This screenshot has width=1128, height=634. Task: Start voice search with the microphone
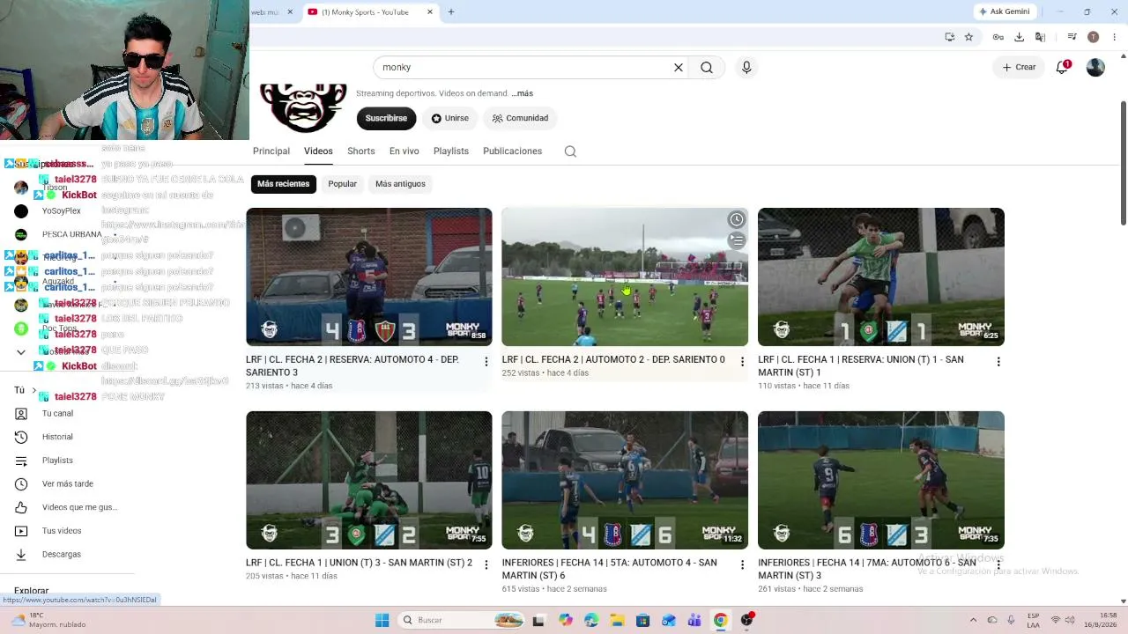pos(746,67)
